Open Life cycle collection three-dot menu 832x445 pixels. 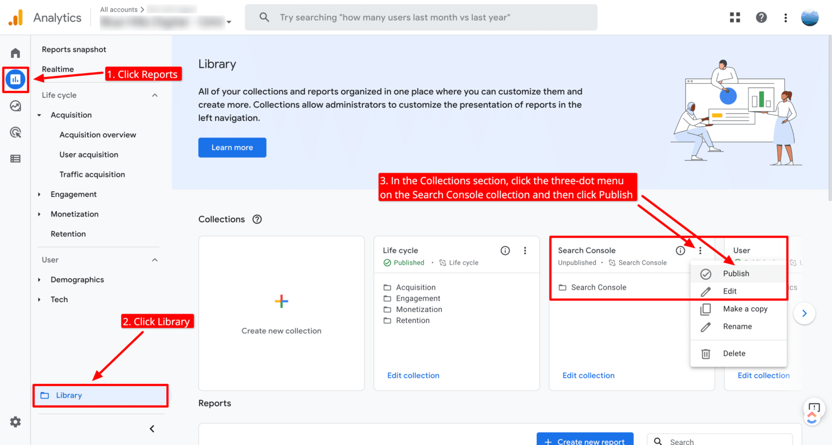(525, 251)
